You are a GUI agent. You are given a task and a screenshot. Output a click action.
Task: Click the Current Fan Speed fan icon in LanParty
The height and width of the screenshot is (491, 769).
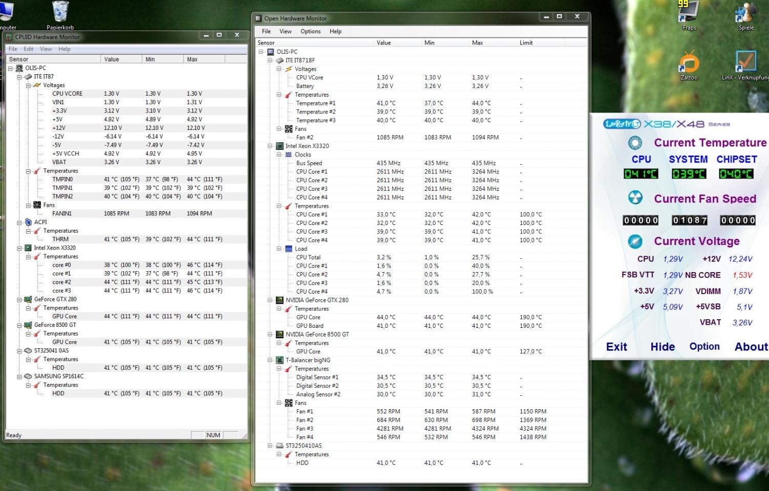coord(635,198)
